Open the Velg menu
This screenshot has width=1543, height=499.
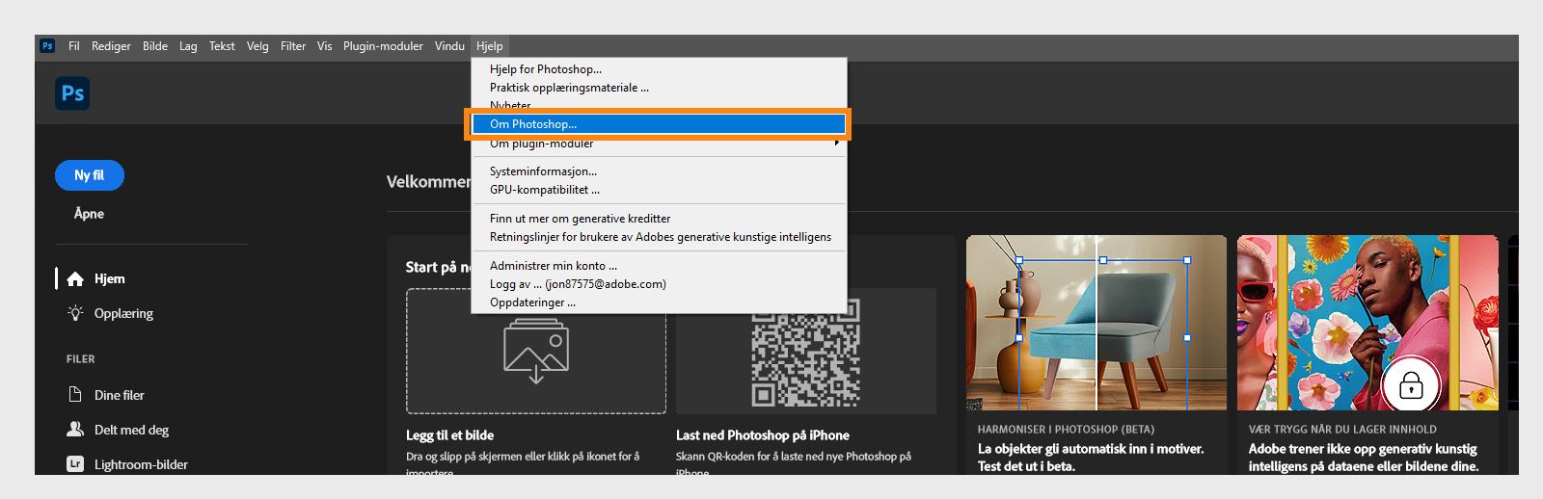click(257, 46)
